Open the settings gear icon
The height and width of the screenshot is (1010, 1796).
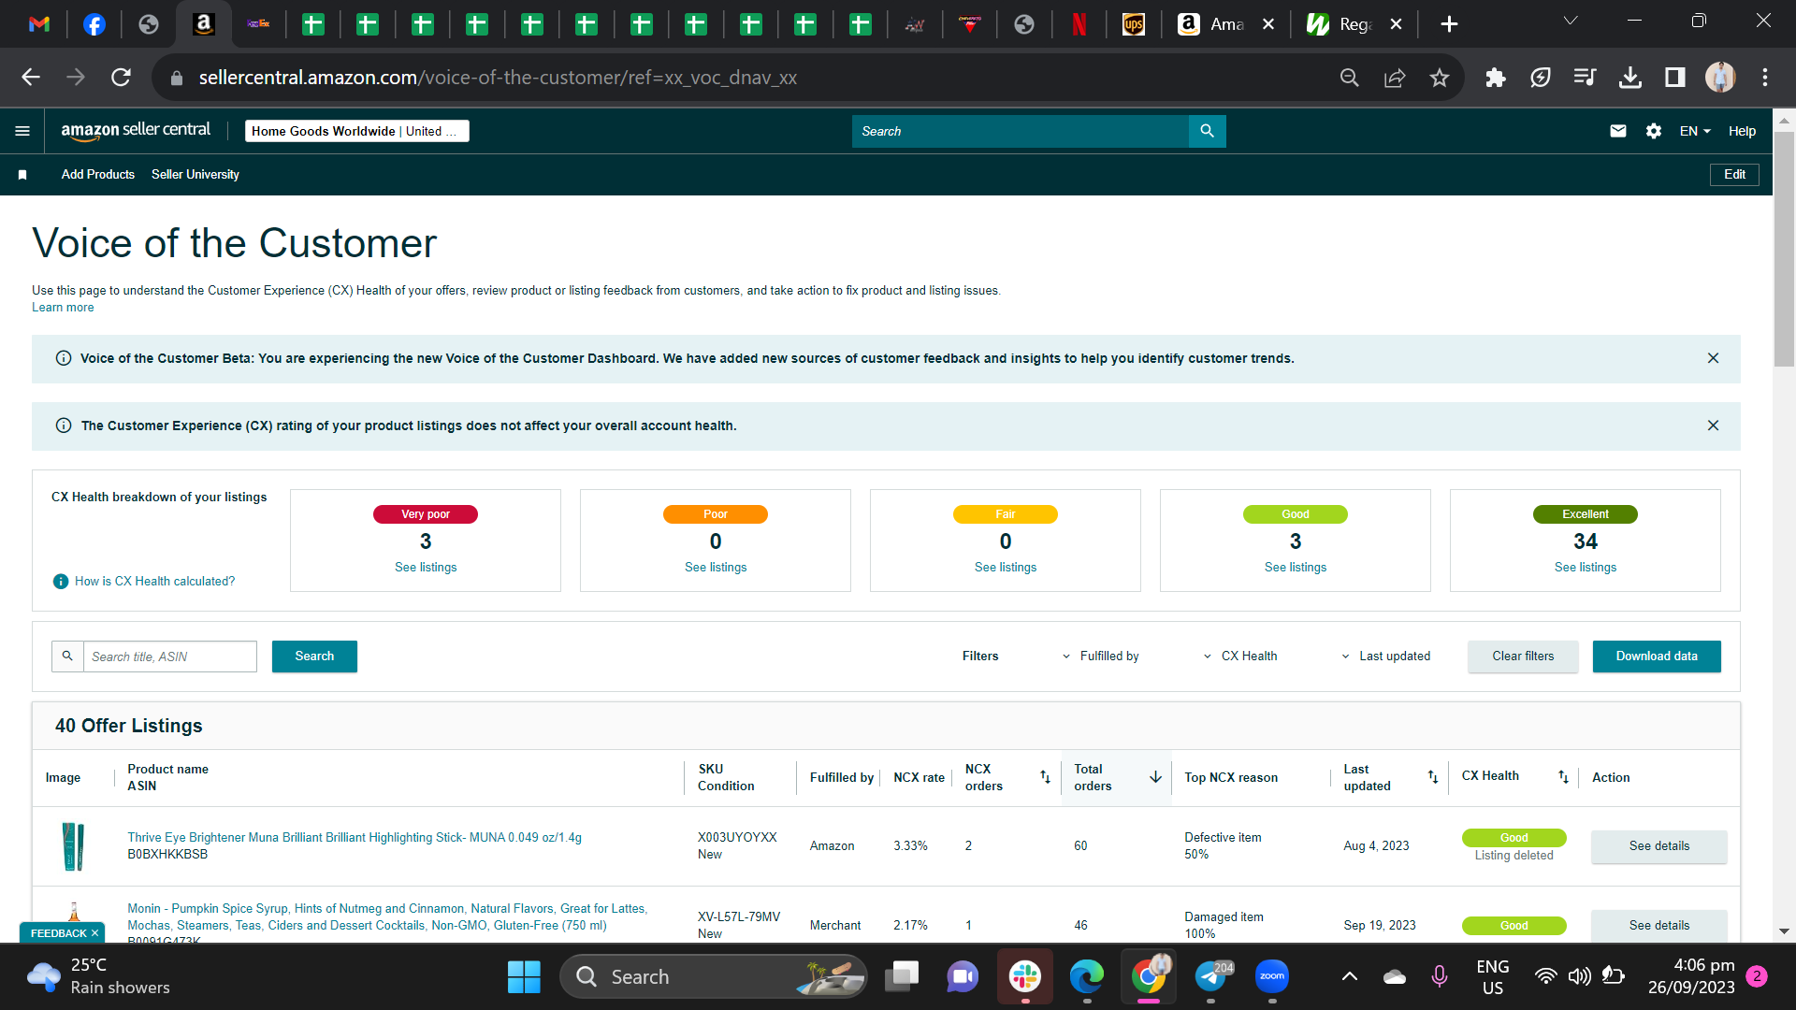tap(1654, 131)
